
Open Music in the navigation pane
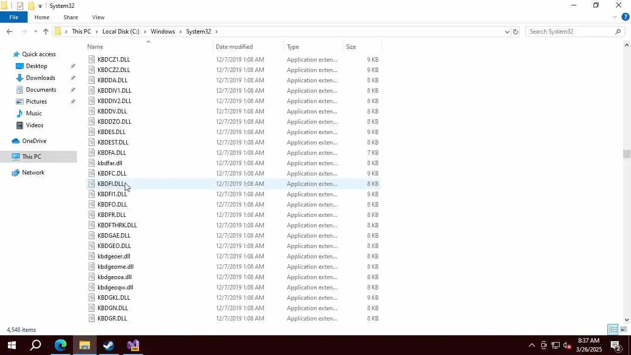[x=34, y=113]
